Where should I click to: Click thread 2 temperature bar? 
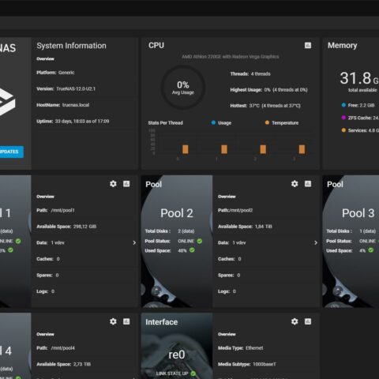click(x=263, y=149)
